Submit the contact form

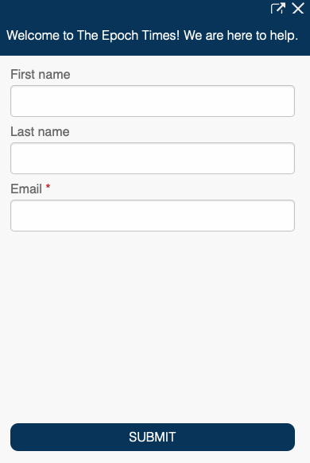pyautogui.click(x=153, y=437)
